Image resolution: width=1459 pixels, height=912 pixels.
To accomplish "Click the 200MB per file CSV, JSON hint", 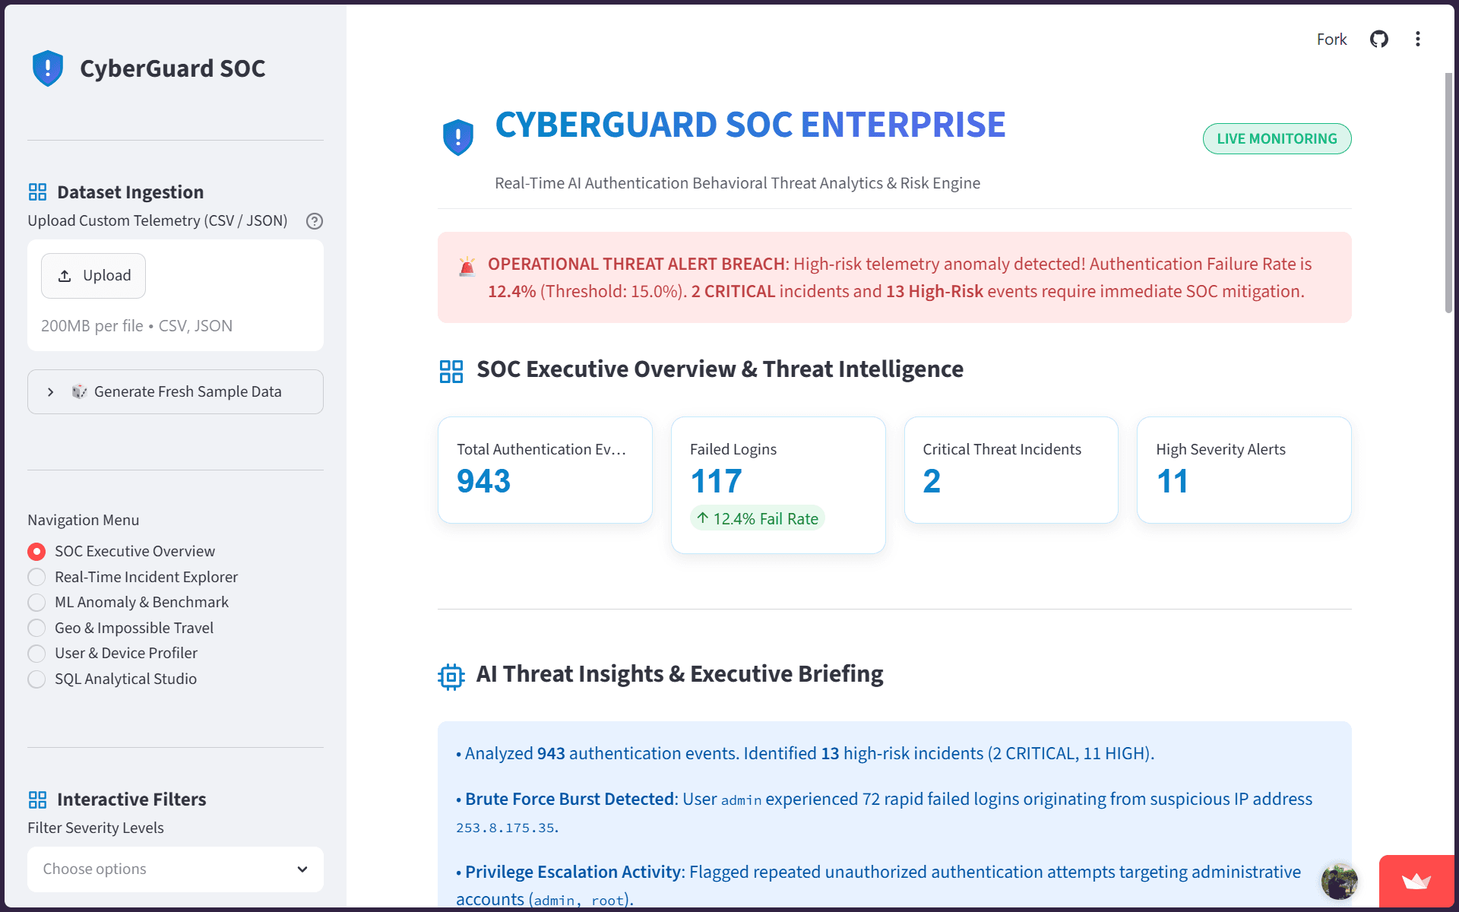I will click(137, 325).
